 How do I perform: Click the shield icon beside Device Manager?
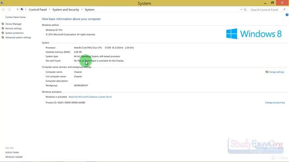3,24
